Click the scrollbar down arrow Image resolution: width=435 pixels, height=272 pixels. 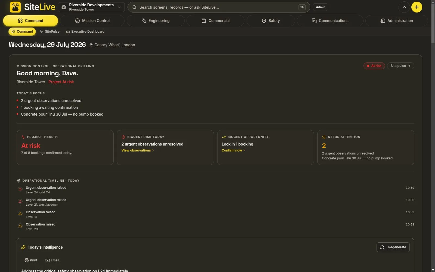pyautogui.click(x=433, y=270)
